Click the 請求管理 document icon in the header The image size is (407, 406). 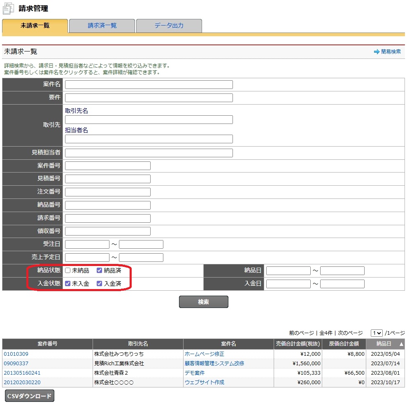tap(7, 7)
